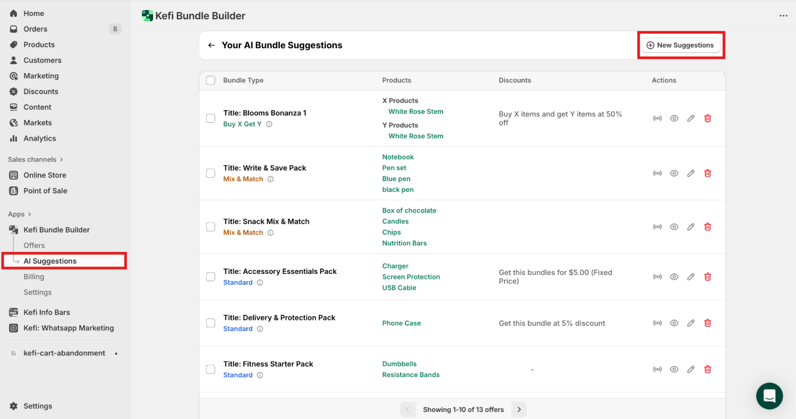Edit the Delivery & Protection Pack bundle
This screenshot has width=796, height=419.
(691, 323)
